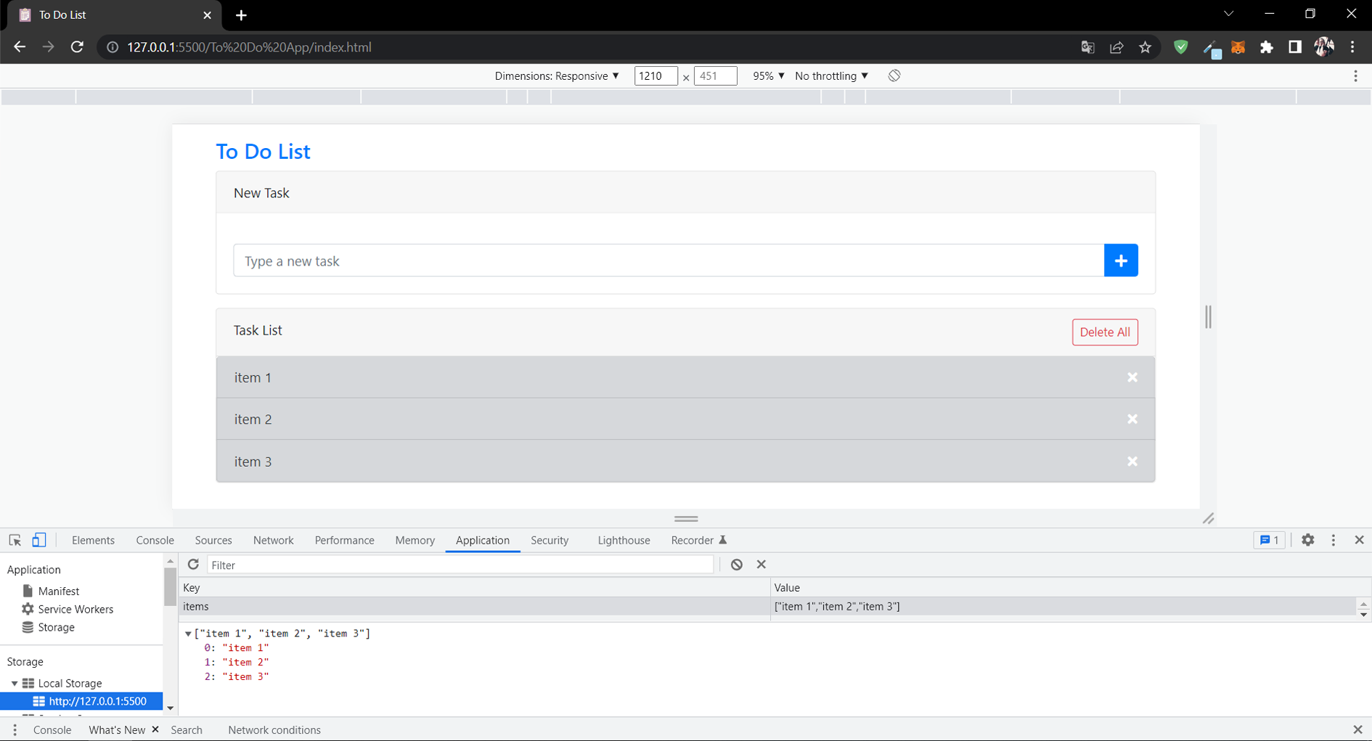
Task: Click the rotate viewport icon
Action: pyautogui.click(x=894, y=75)
